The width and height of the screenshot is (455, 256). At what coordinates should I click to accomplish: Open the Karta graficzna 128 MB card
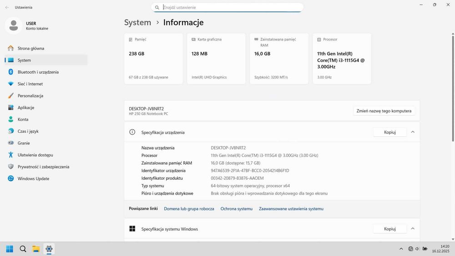216,59
